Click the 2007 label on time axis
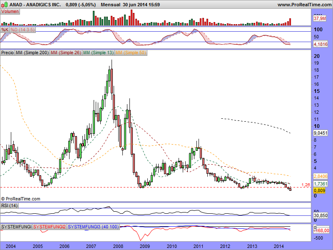The image size is (333, 250). [91, 246]
